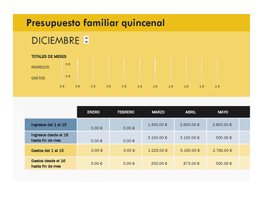Click the 2.600,00 € cell under MAYO
Viewport: 262px width, 202px height.
[x=223, y=125]
